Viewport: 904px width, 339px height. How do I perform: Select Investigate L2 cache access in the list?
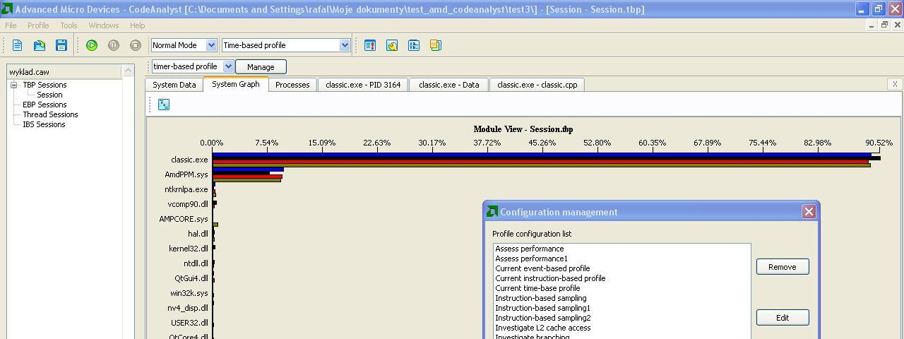pos(543,328)
